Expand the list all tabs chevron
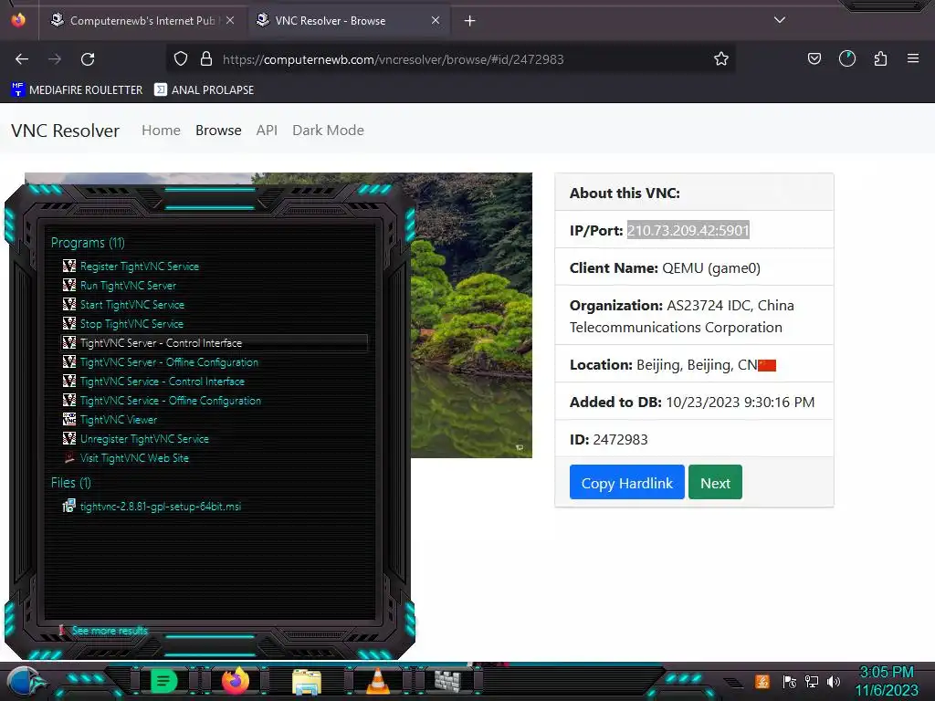The image size is (935, 701). pyautogui.click(x=780, y=20)
